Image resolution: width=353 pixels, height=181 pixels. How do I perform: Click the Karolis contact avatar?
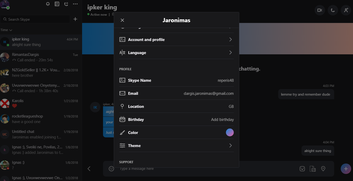(x=5, y=104)
